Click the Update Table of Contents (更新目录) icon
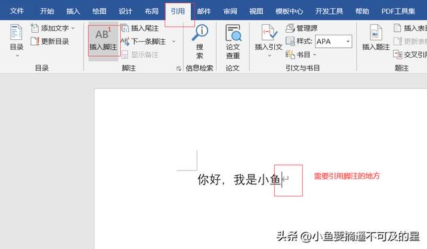 coord(35,41)
